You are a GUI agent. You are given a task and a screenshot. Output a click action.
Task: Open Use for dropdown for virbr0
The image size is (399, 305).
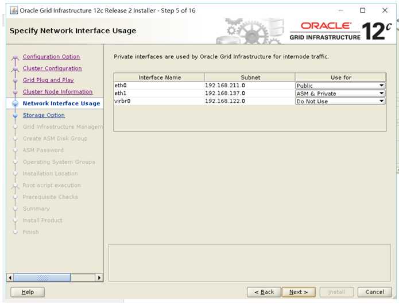340,101
